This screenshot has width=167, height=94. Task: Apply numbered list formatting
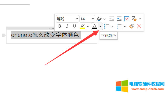pos(119,26)
